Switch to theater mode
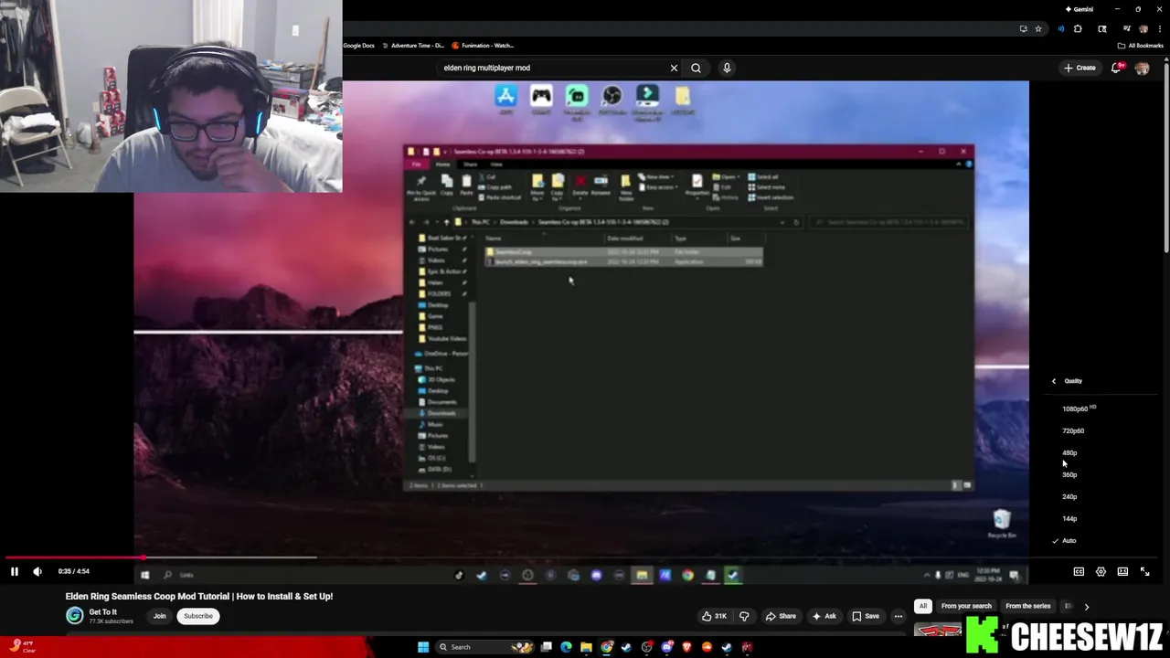Image resolution: width=1170 pixels, height=658 pixels. click(1122, 571)
